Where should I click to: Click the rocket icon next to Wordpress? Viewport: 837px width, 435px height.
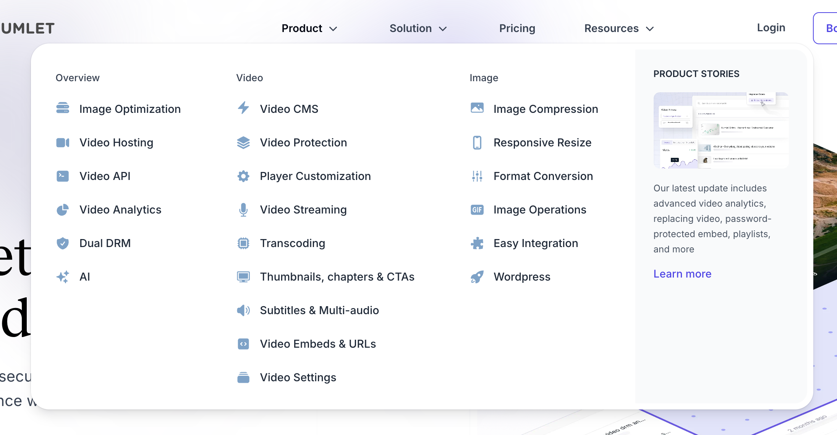point(477,277)
